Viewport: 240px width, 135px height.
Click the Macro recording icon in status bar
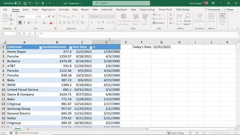coord(11,133)
